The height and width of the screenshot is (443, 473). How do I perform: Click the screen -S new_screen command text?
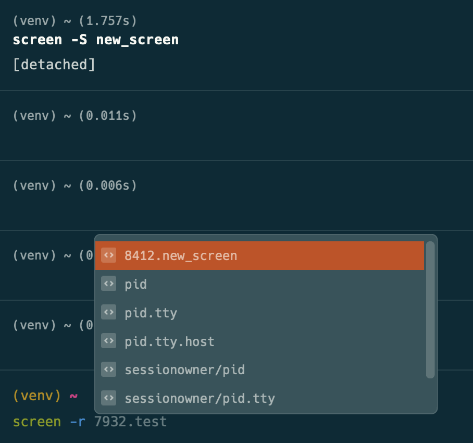[x=95, y=39]
